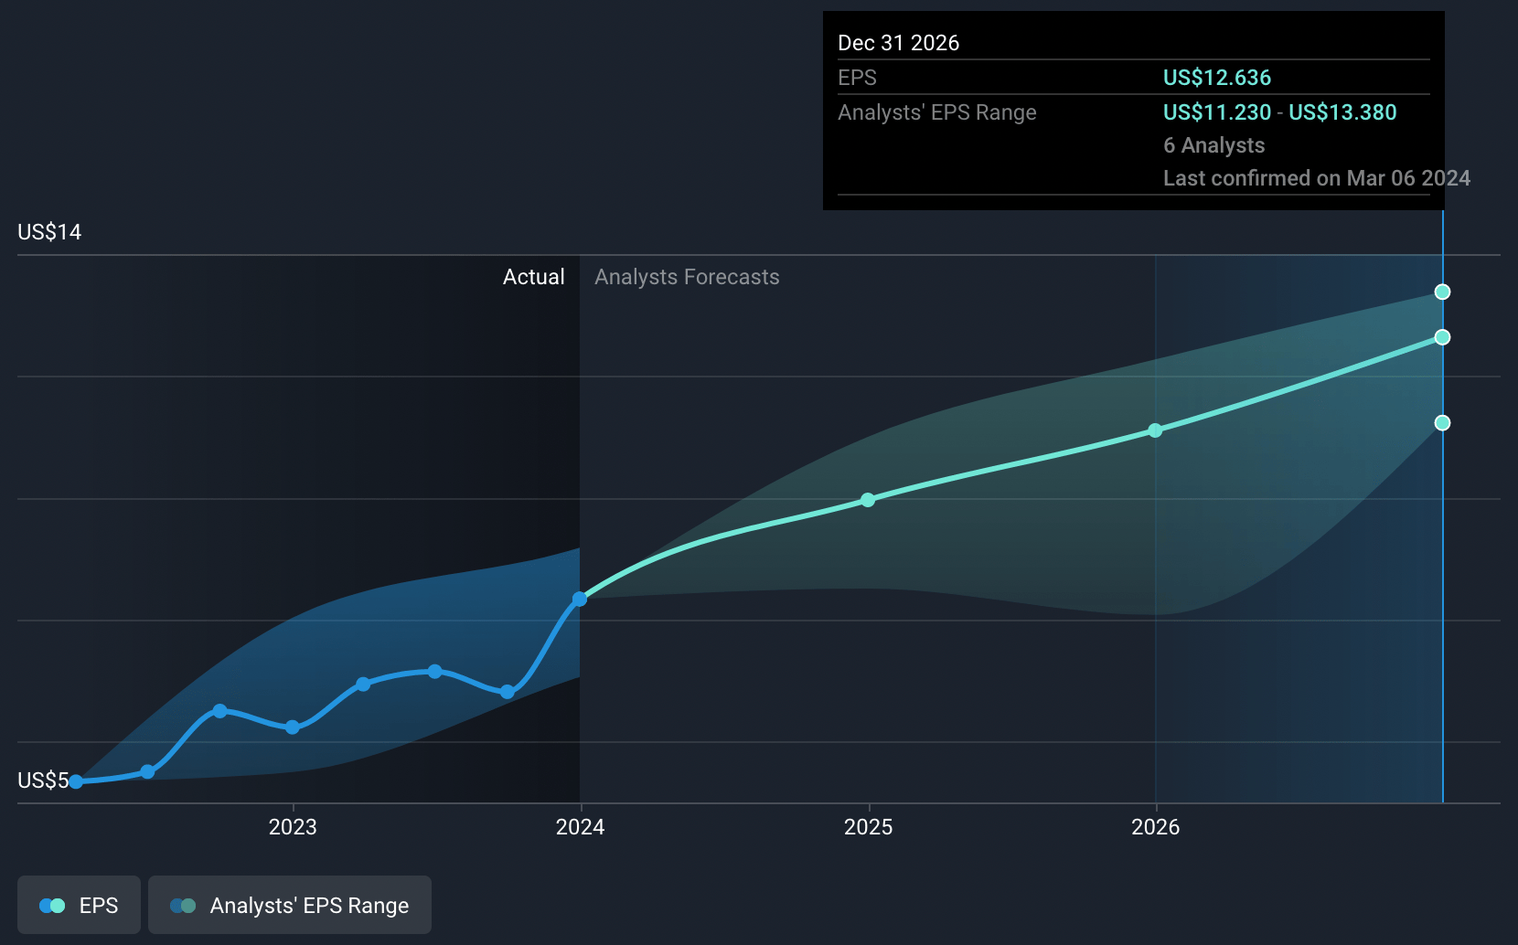Click the first EPS data point near US$5
The height and width of the screenshot is (945, 1518).
click(x=77, y=781)
